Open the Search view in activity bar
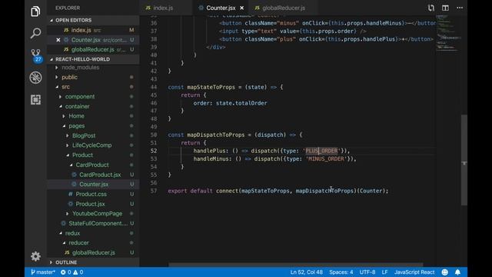This screenshot has height=277, width=492. click(x=35, y=33)
